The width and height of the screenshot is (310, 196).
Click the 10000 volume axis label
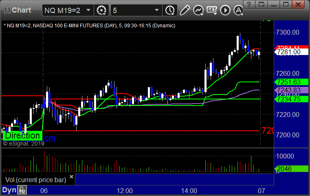(x=285, y=156)
